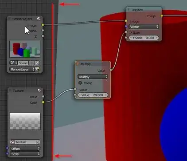Screen dimensions: 187x161
Task: Click the Multiply node title
Action: point(86,64)
